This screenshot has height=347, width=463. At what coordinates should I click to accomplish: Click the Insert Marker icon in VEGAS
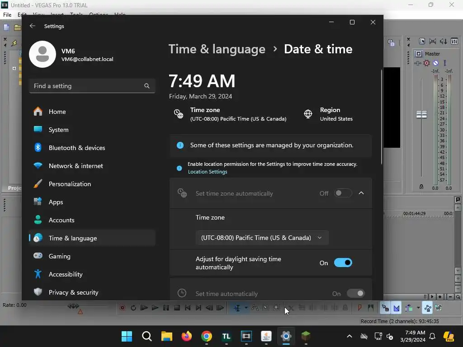pos(359,308)
